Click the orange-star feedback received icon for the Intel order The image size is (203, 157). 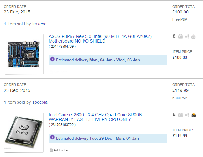coord(194,115)
